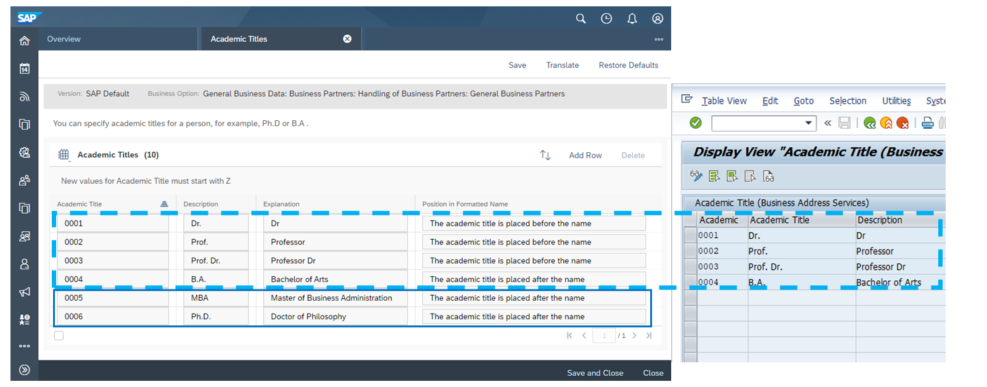
Task: Go to Home in left sidebar
Action: click(24, 41)
